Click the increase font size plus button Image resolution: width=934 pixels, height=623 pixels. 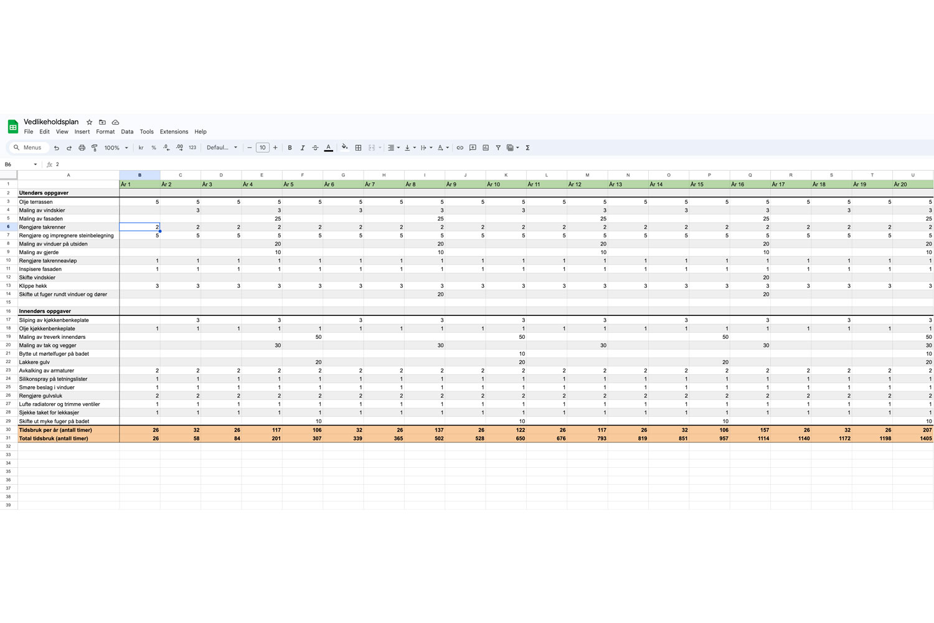(275, 148)
